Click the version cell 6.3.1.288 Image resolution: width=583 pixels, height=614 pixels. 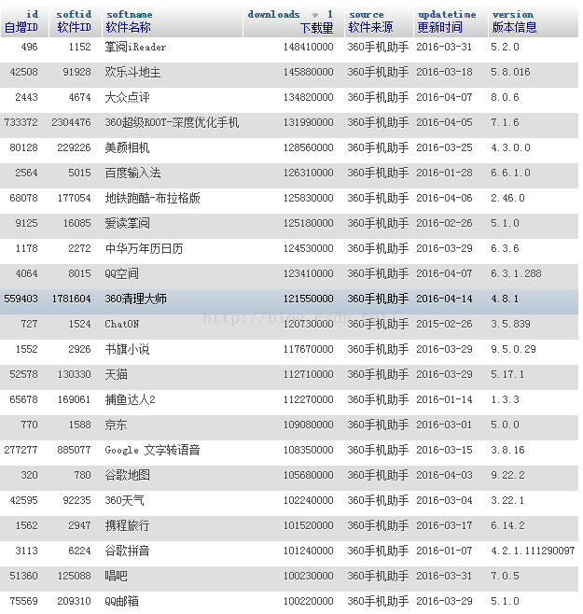point(516,273)
